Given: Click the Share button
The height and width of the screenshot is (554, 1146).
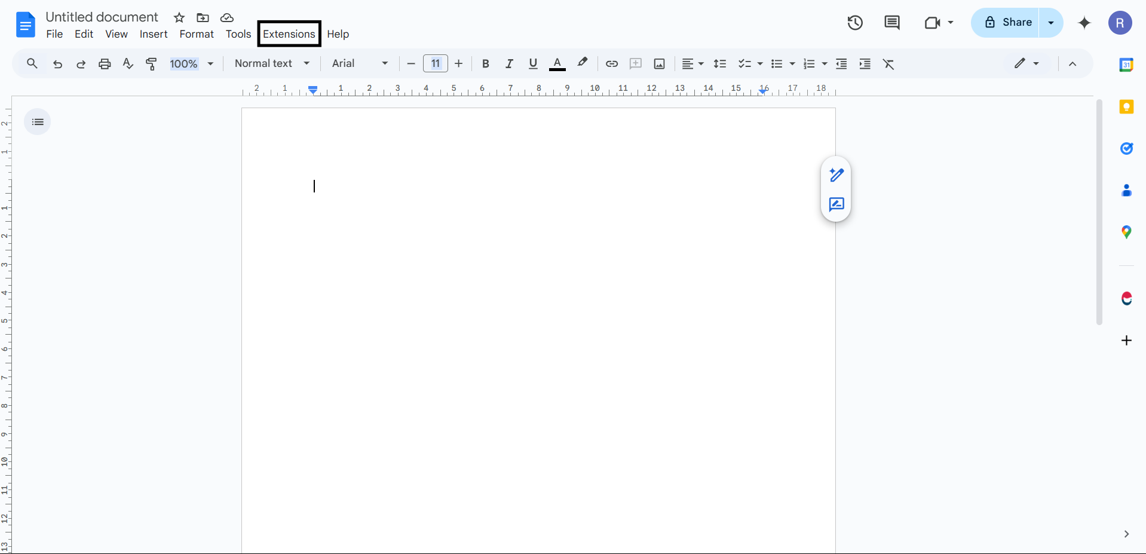Looking at the screenshot, I should click(x=1006, y=23).
